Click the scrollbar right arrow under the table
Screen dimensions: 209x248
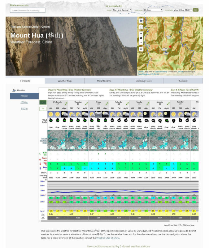tap(198, 221)
